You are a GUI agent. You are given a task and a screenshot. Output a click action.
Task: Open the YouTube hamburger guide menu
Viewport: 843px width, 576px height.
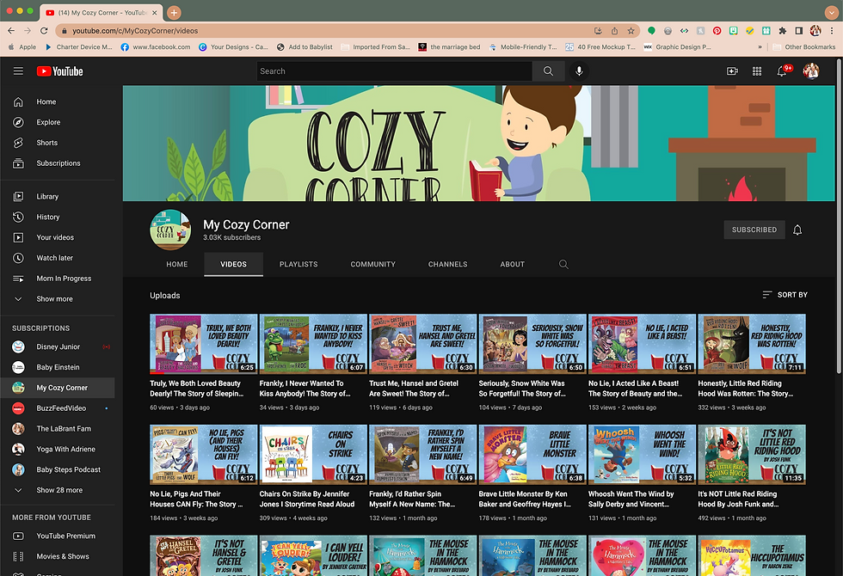point(18,70)
